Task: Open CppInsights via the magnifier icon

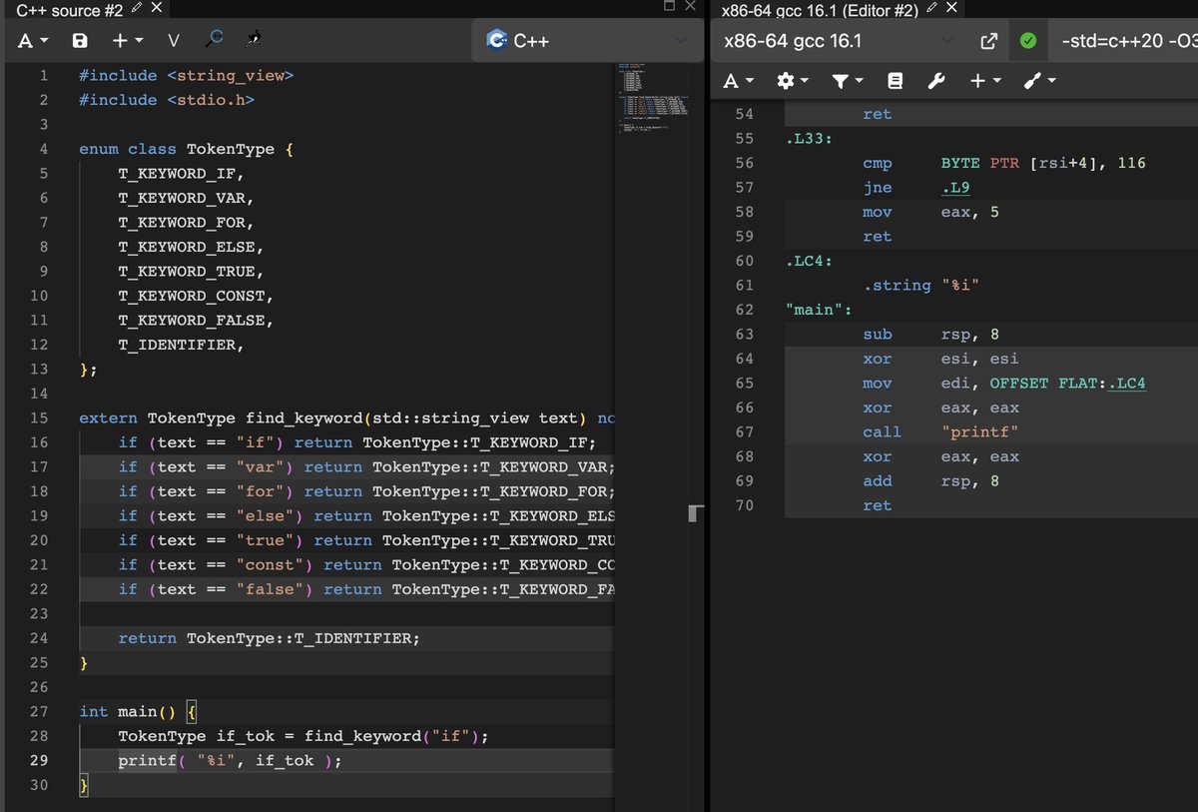Action: tap(214, 40)
